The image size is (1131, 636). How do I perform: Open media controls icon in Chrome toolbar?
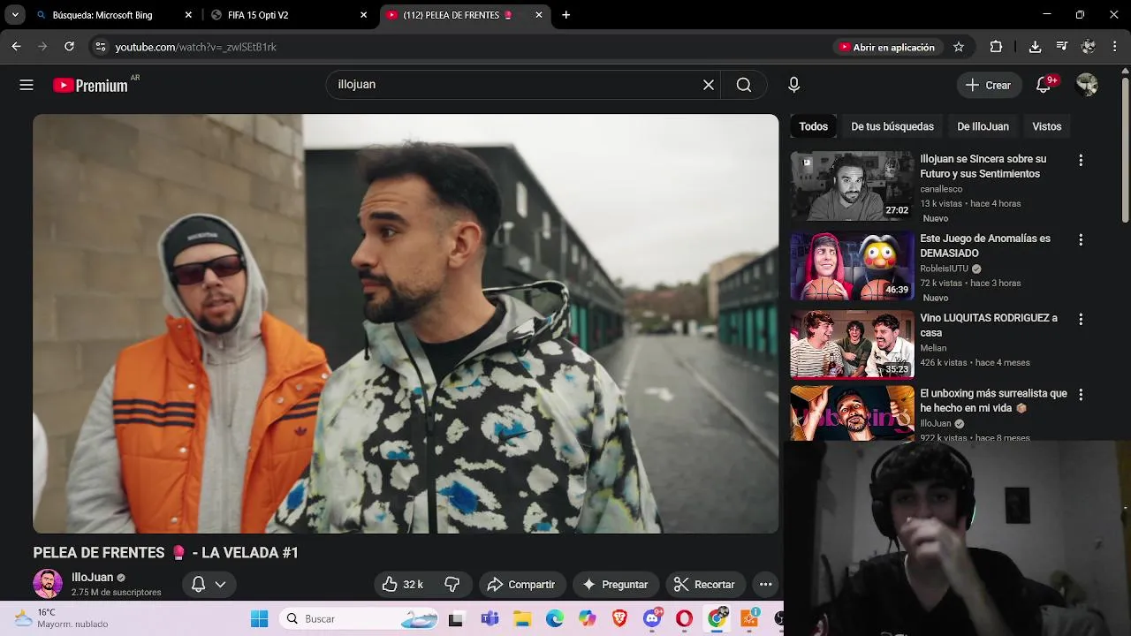point(1061,47)
